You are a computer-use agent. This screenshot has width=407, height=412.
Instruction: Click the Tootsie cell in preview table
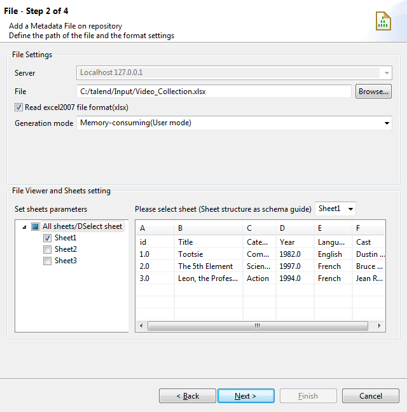(191, 254)
